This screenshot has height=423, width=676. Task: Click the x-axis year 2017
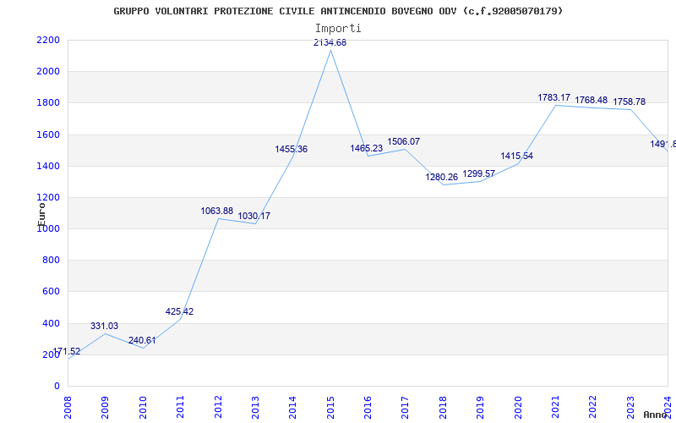(406, 407)
